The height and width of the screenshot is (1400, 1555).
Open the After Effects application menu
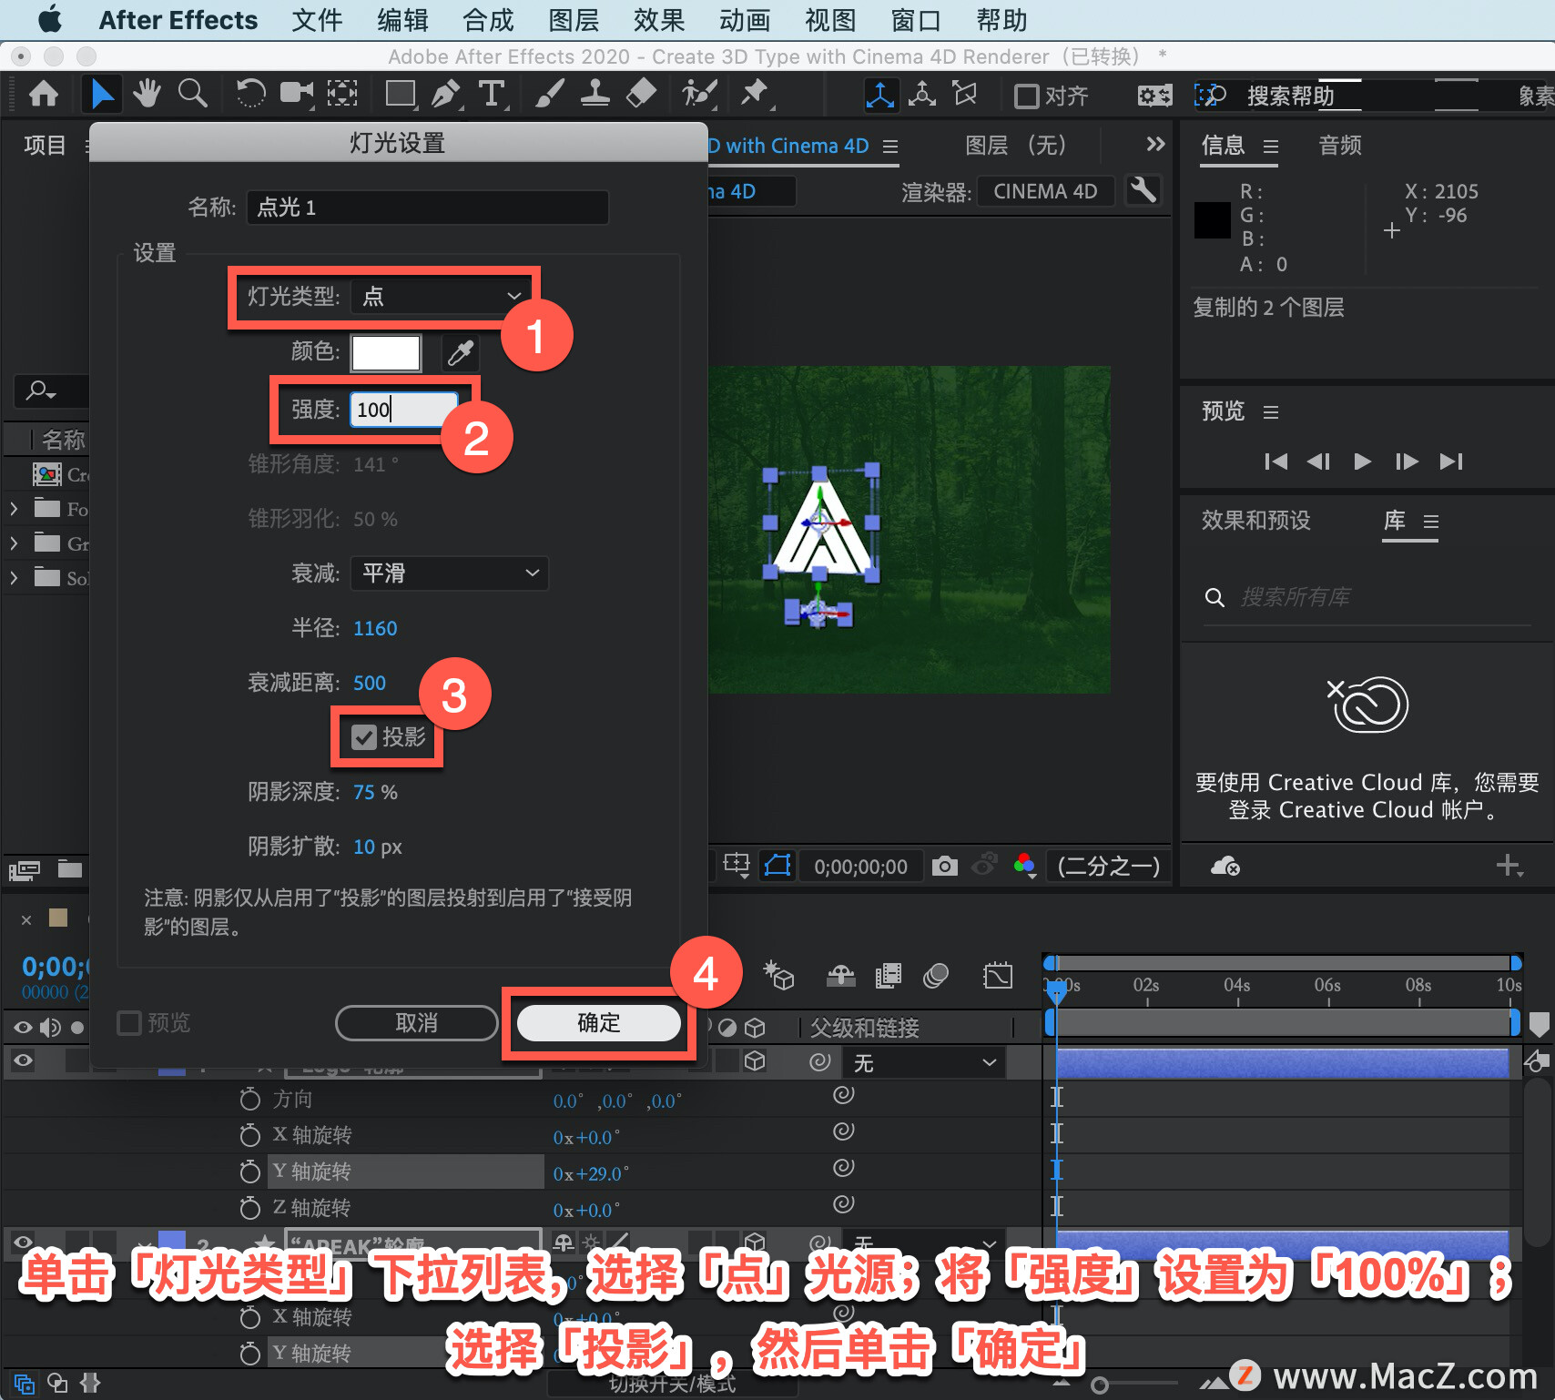pos(178,20)
